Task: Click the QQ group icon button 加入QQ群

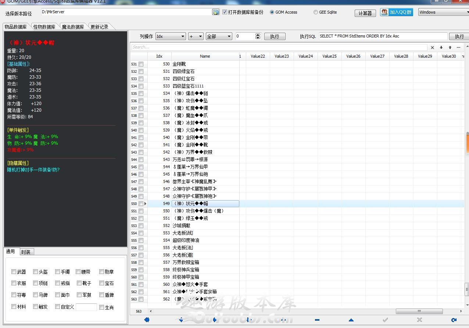Action: pos(397,12)
